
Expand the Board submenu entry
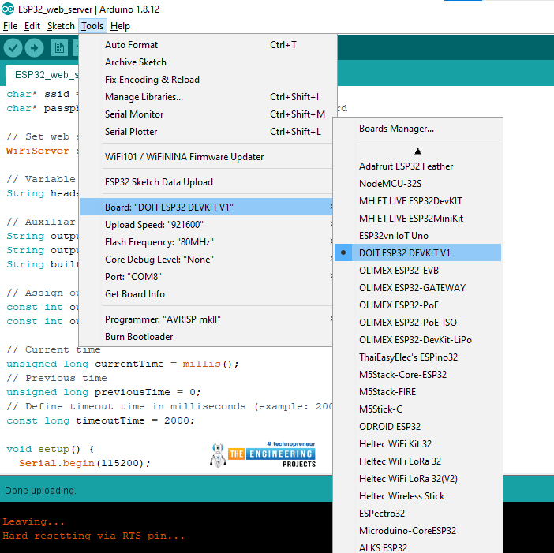tap(206, 207)
